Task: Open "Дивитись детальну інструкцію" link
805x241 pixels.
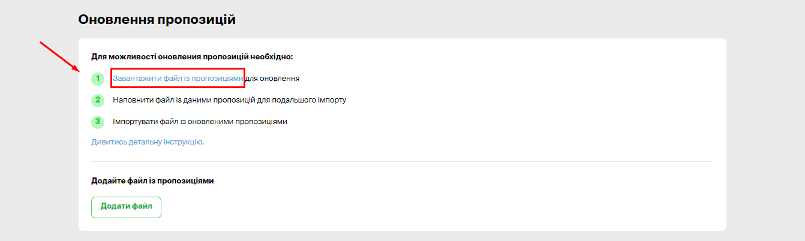Action: (x=148, y=142)
